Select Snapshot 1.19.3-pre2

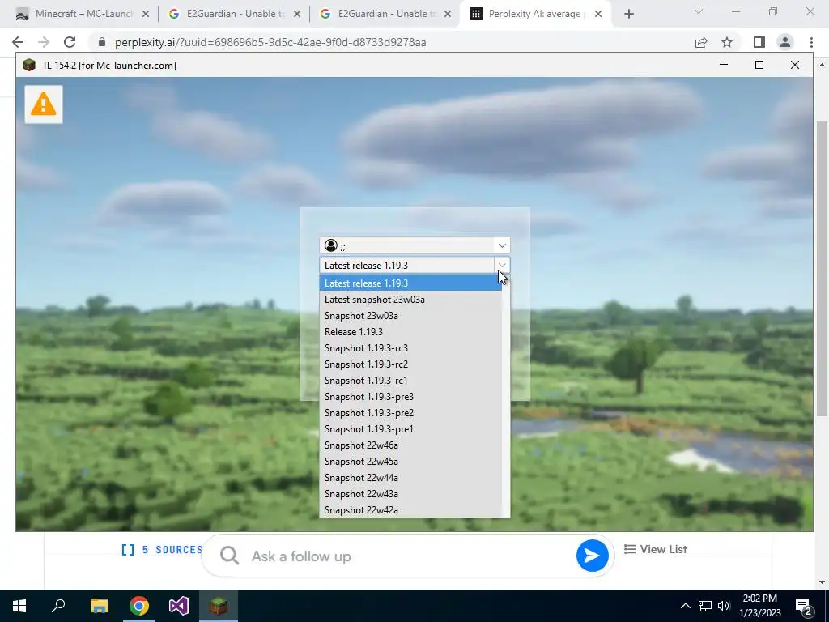pos(410,413)
